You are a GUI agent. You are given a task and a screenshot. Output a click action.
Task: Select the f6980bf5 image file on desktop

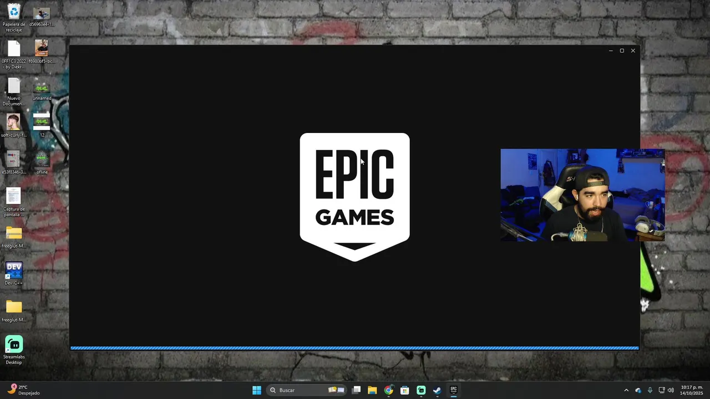point(42,52)
